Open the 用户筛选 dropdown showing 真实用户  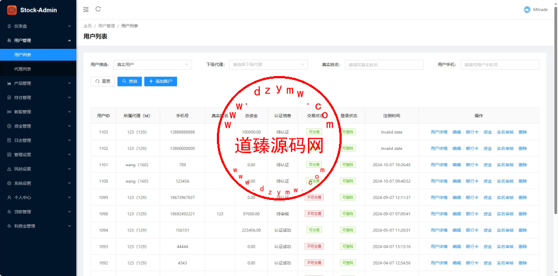tap(153, 65)
